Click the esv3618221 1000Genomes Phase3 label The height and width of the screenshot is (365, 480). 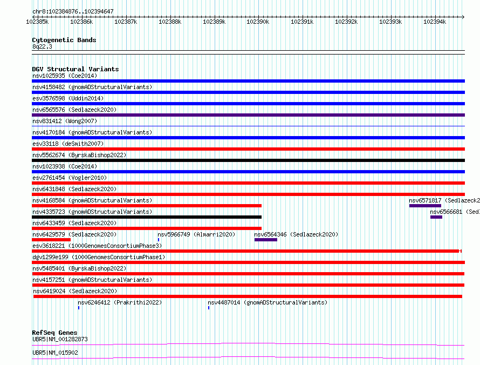click(x=97, y=246)
